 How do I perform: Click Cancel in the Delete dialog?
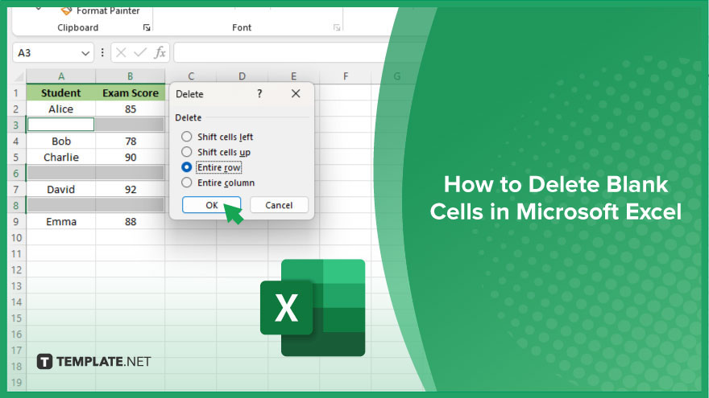(x=279, y=205)
